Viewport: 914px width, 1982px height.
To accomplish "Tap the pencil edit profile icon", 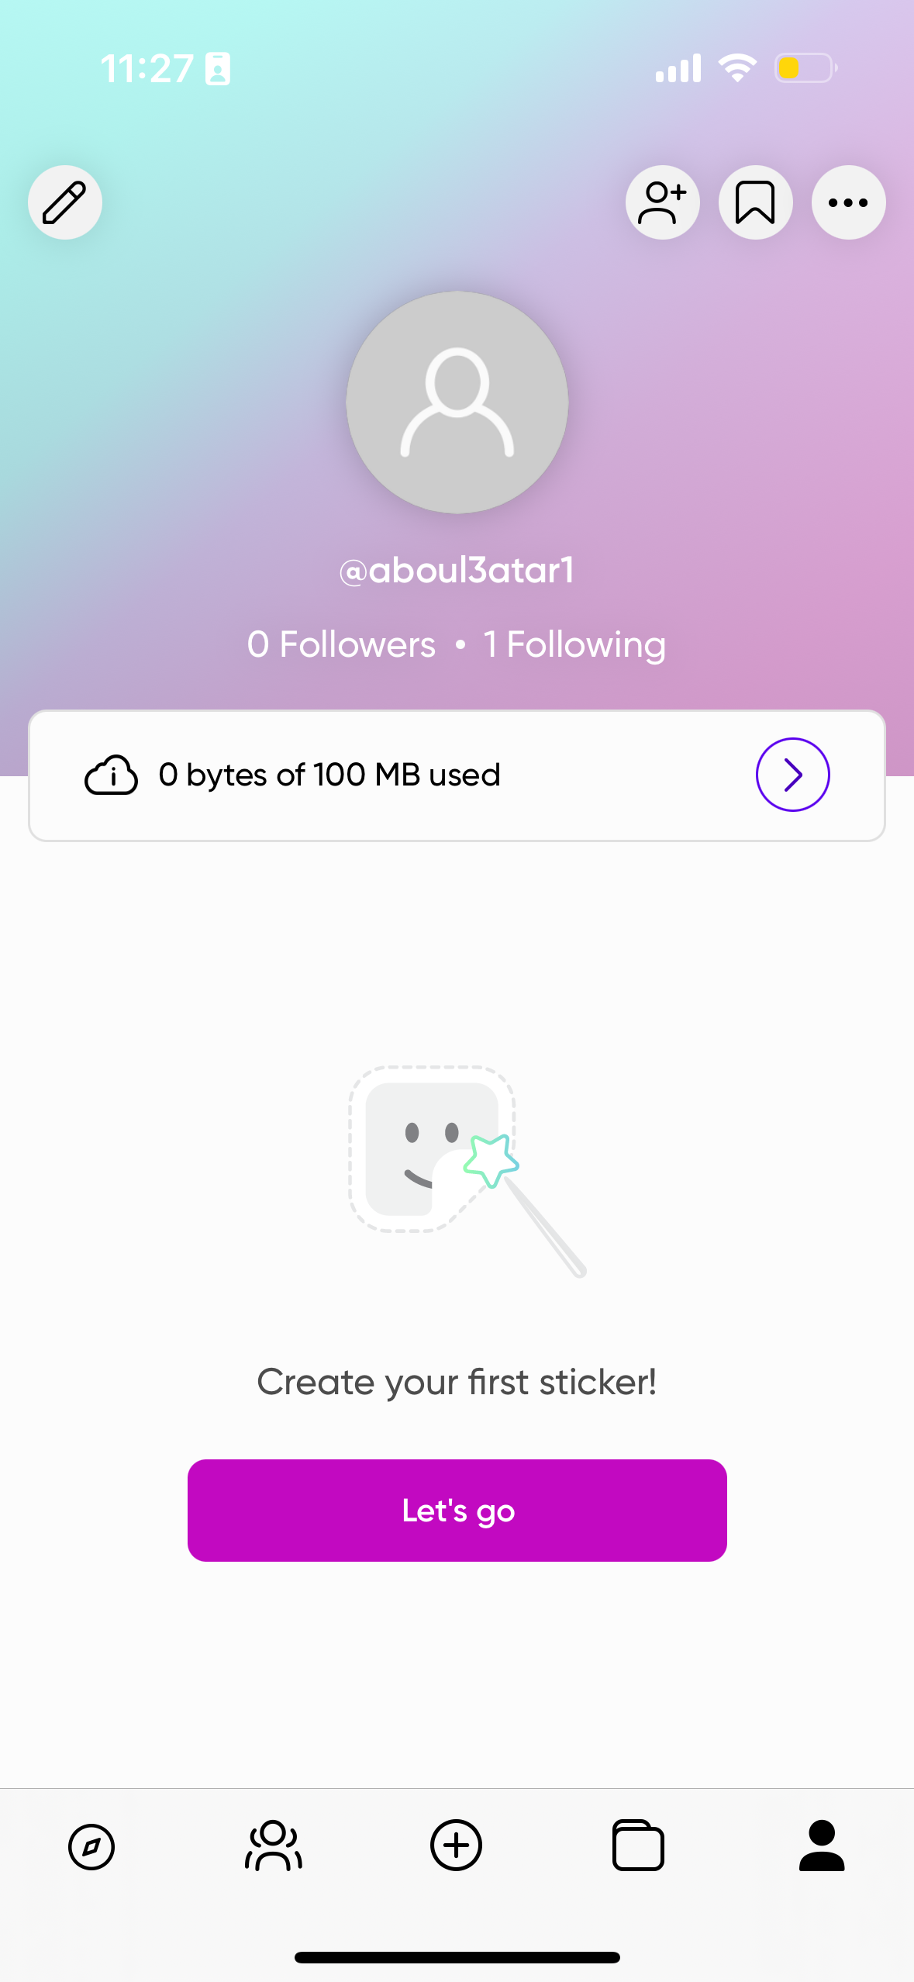I will [65, 202].
